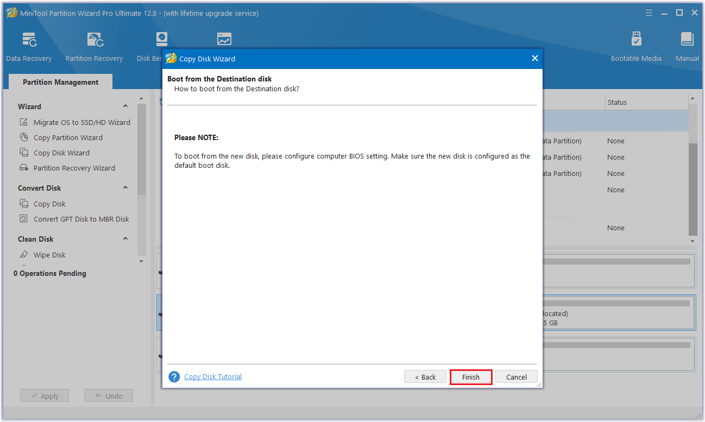Click Wipe Disk eraser icon
Image resolution: width=705 pixels, height=422 pixels.
pos(24,255)
